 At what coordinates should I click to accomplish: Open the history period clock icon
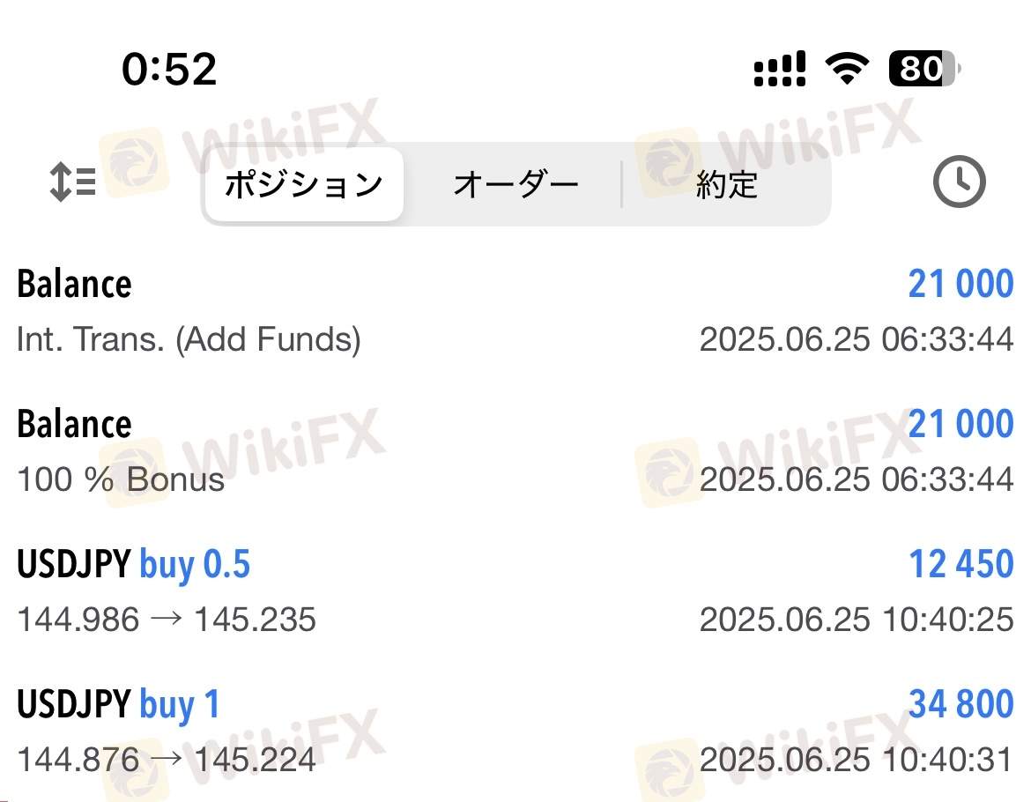pos(959,182)
